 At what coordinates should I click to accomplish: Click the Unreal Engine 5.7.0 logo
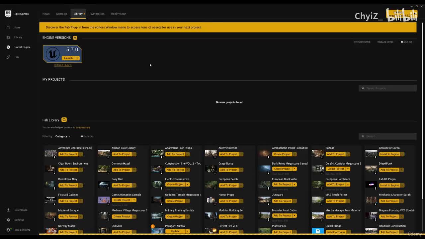[52, 54]
